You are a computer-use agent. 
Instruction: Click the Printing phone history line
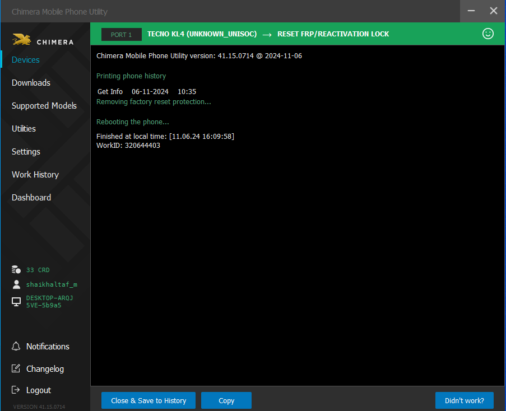[x=131, y=76]
